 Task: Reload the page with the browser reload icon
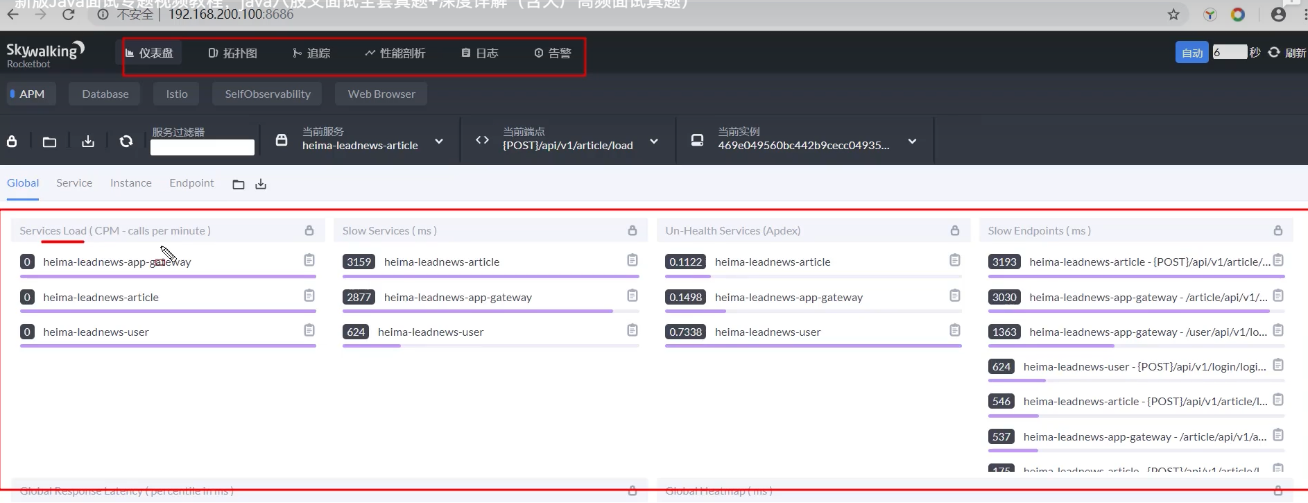68,14
